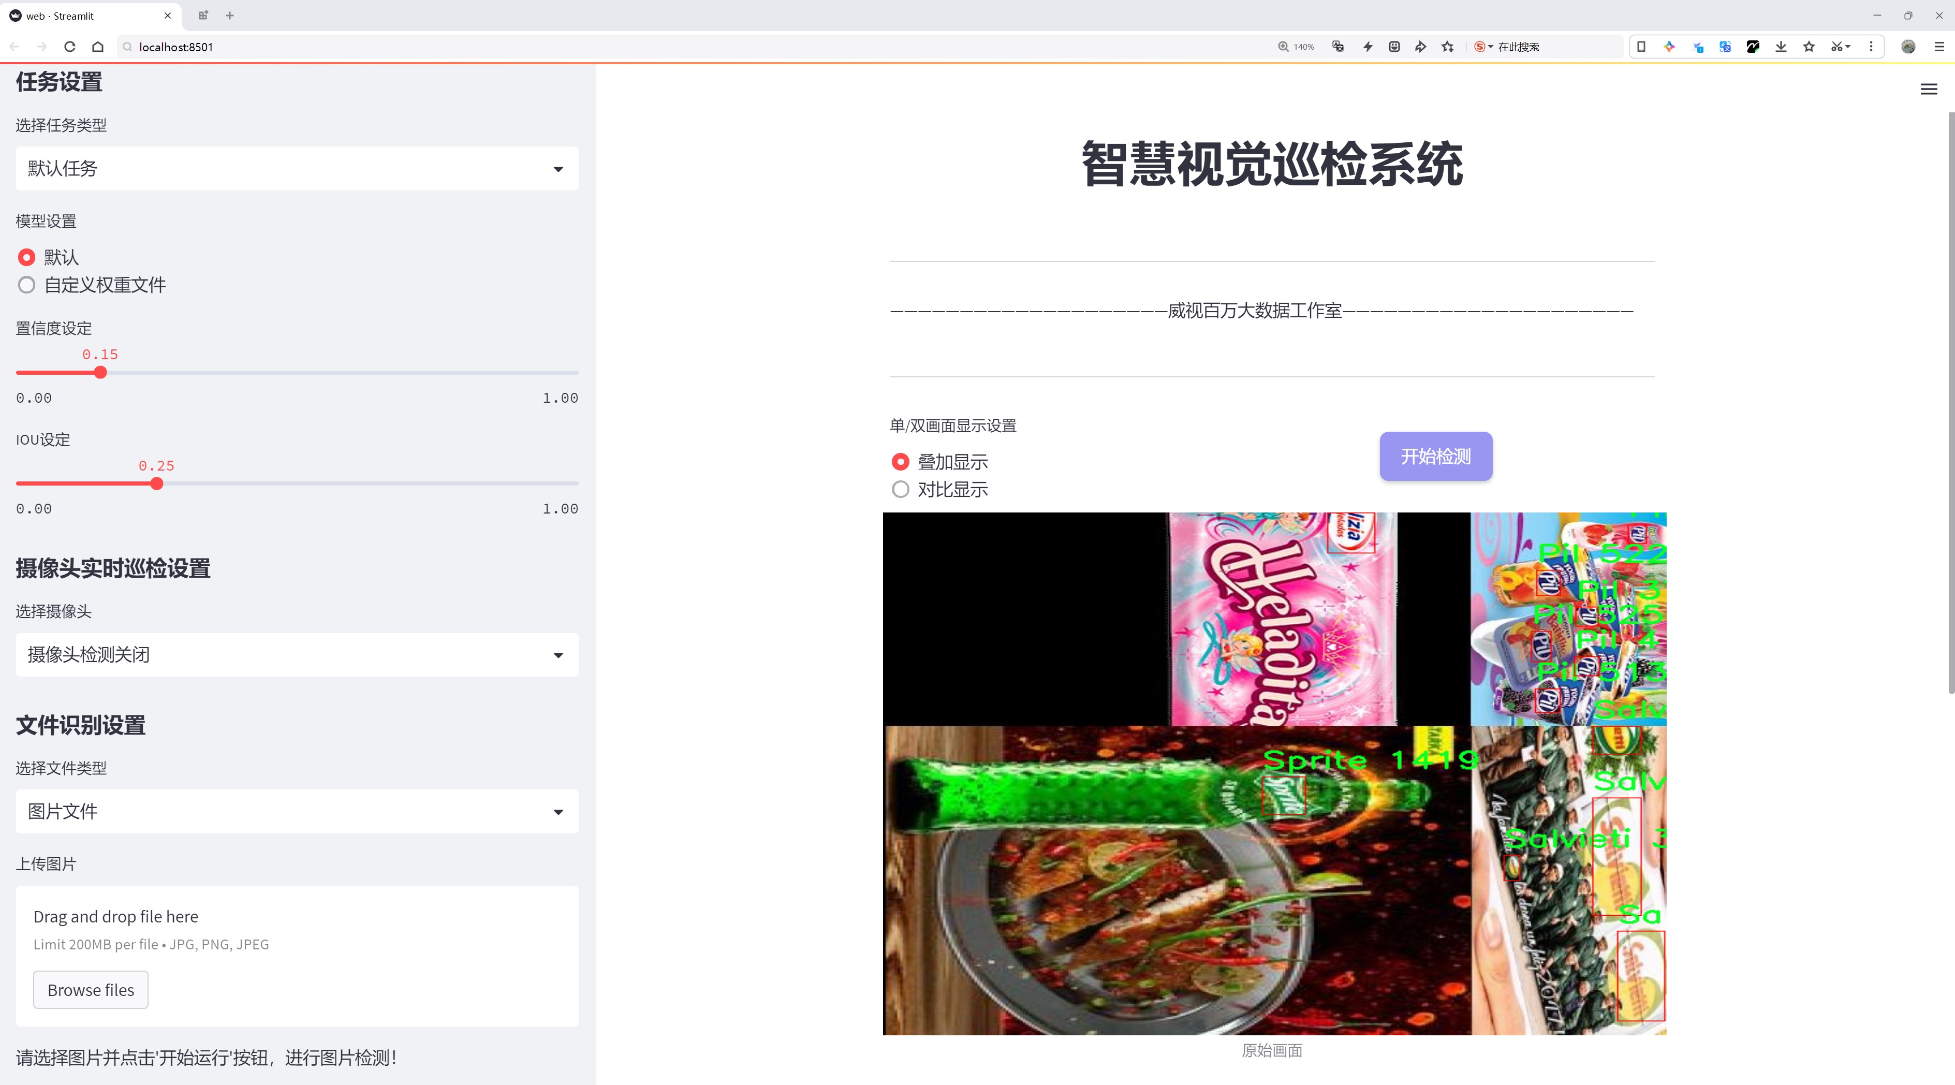Click the IOU设定 label
This screenshot has height=1085, width=1955.
tap(43, 439)
